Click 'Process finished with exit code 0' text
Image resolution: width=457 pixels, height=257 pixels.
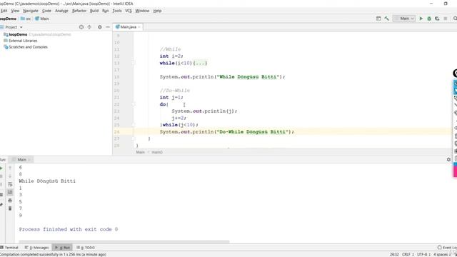click(69, 229)
